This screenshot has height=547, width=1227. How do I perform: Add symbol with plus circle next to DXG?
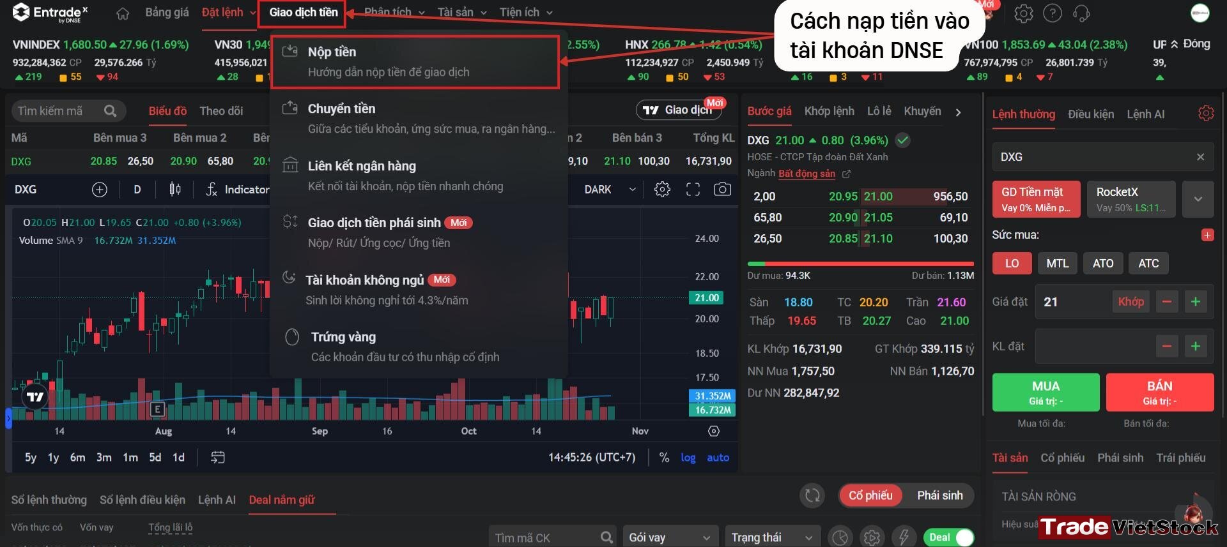pyautogui.click(x=100, y=190)
